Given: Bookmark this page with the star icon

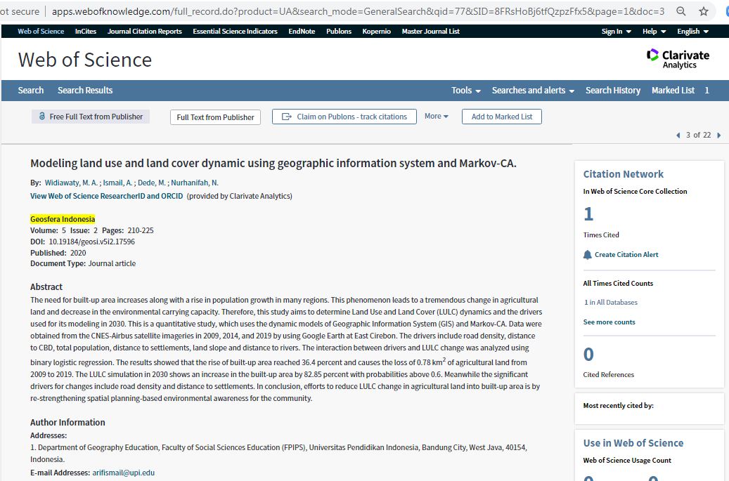Looking at the screenshot, I should pyautogui.click(x=704, y=11).
